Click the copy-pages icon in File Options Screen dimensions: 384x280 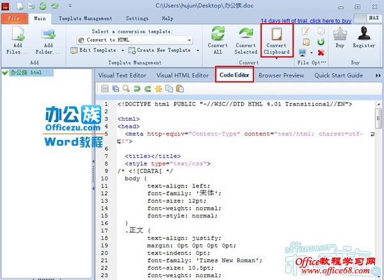tap(321, 31)
